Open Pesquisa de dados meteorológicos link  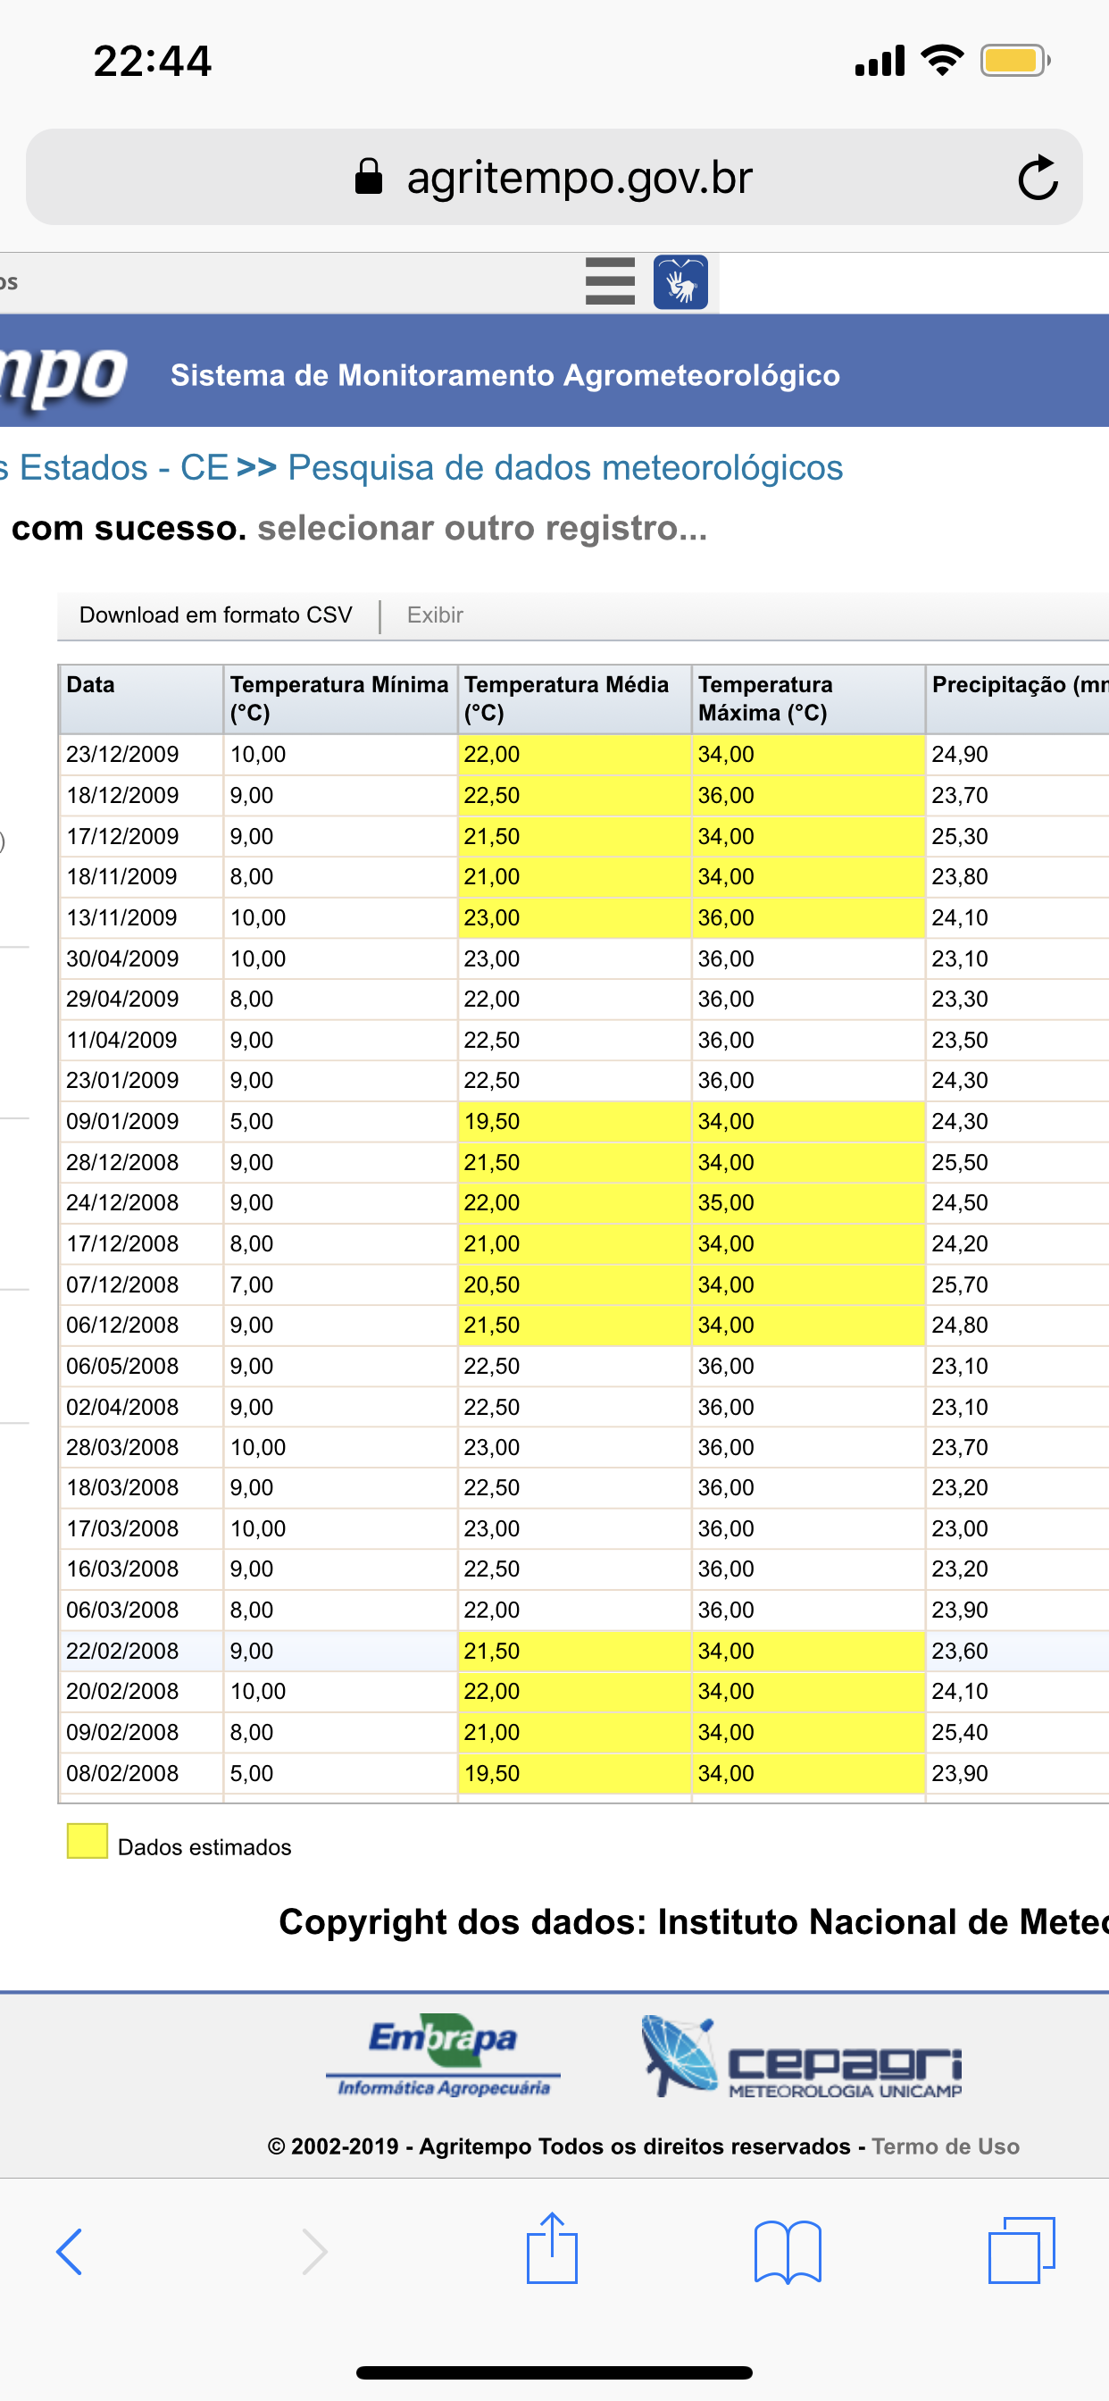point(564,468)
